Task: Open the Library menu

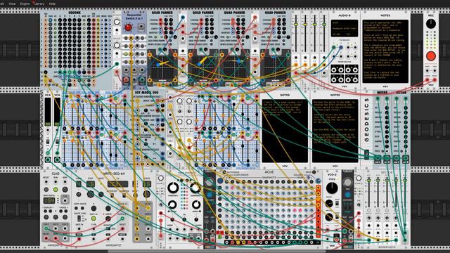Action: point(39,4)
